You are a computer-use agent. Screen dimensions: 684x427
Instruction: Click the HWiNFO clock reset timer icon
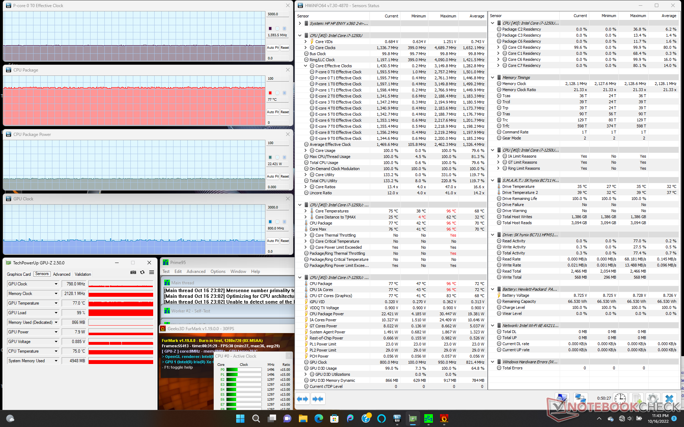620,399
